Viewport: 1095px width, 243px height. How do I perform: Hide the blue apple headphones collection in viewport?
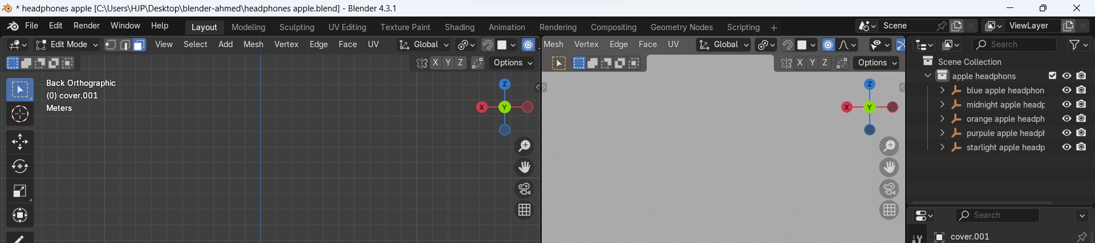point(1066,90)
